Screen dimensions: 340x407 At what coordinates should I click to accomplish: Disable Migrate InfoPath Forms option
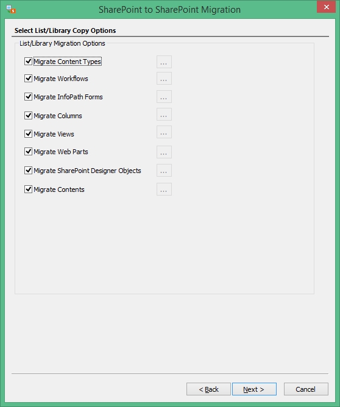tap(28, 97)
